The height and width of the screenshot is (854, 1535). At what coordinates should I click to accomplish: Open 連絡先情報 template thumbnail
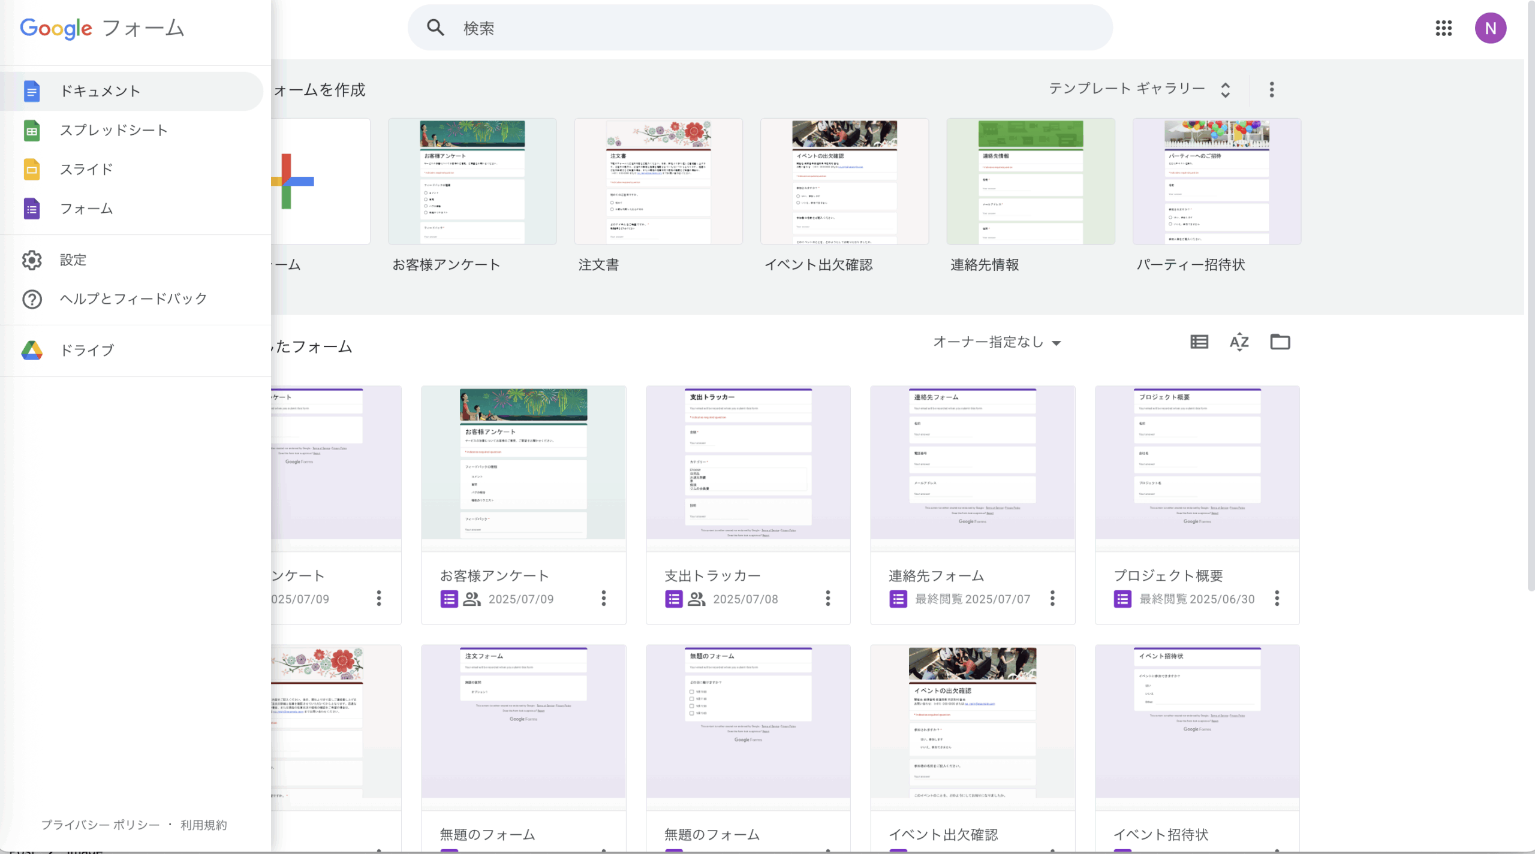pos(1031,181)
